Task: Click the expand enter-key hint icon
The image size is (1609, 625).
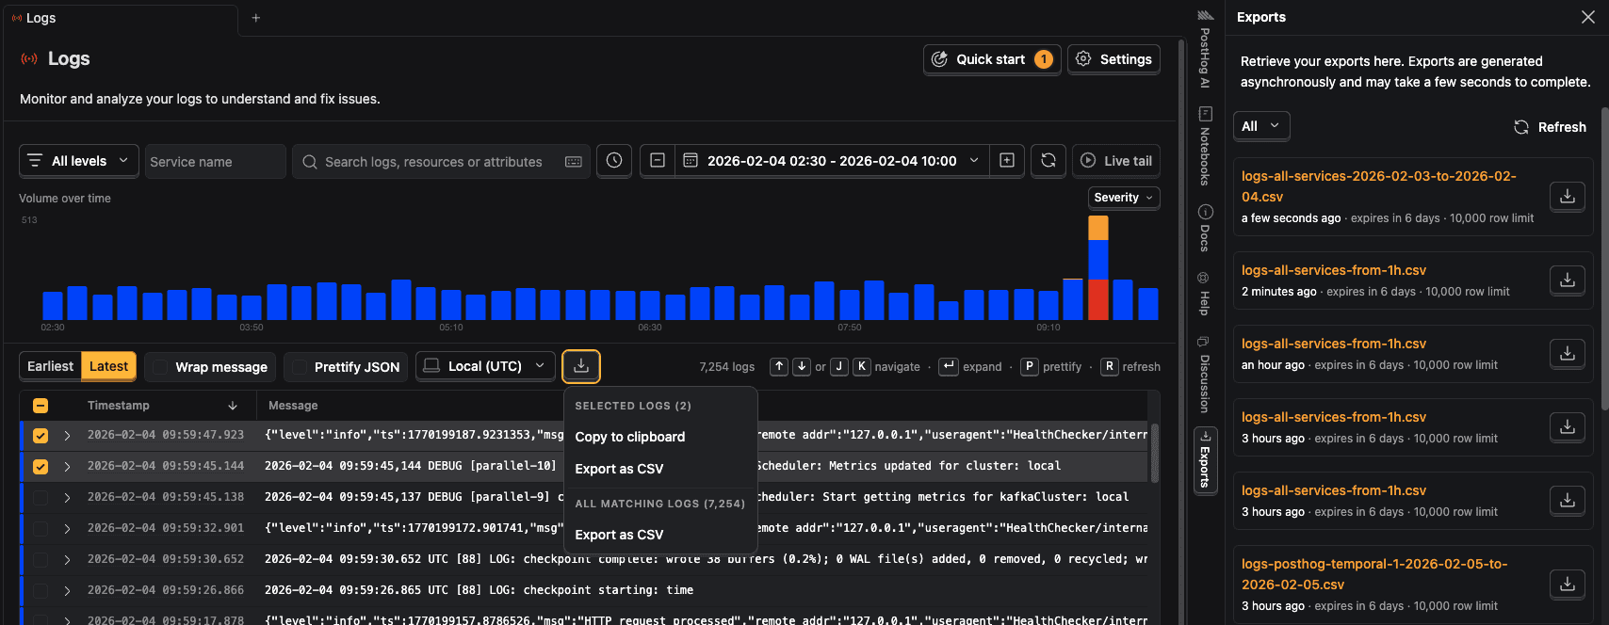Action: pos(949,366)
